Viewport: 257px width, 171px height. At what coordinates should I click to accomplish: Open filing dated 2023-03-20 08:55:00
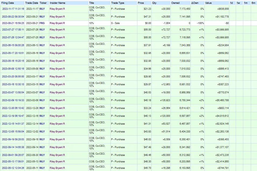[x=13, y=77]
